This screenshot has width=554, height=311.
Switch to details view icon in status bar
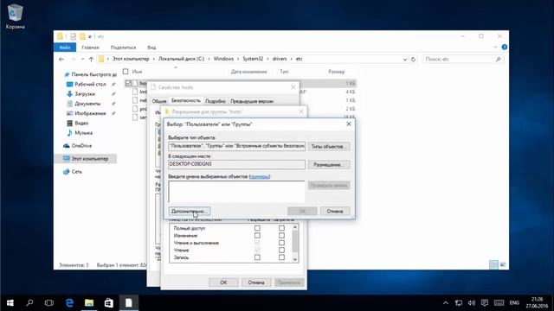pyautogui.click(x=494, y=264)
